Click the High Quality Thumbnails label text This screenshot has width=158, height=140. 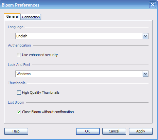click(41, 92)
